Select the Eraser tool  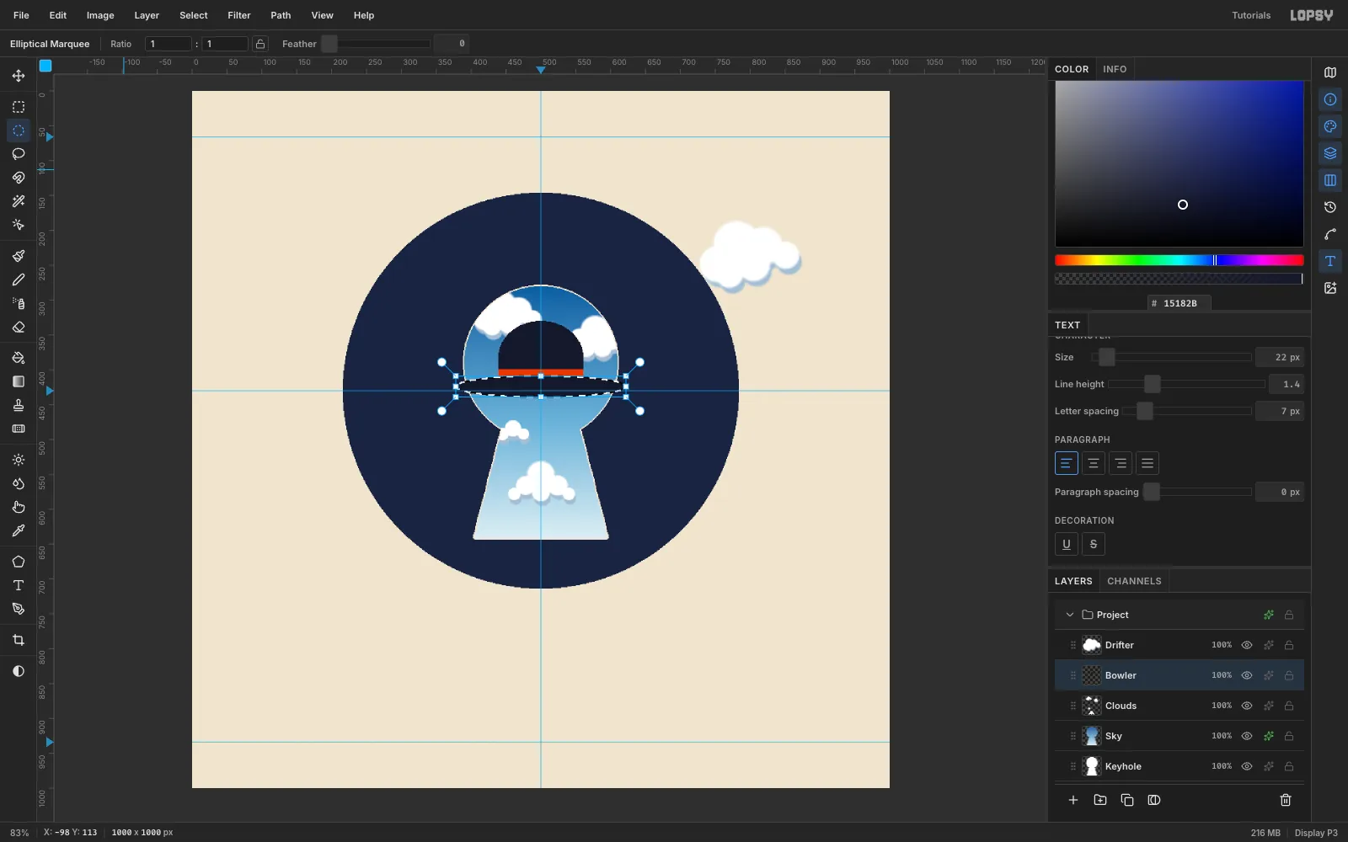pyautogui.click(x=19, y=327)
